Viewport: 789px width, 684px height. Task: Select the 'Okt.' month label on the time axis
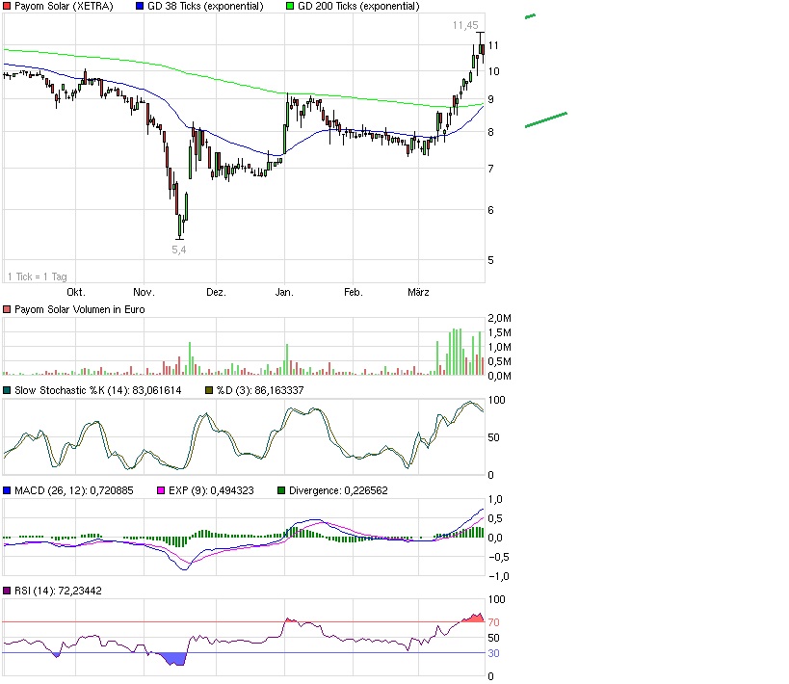click(75, 292)
